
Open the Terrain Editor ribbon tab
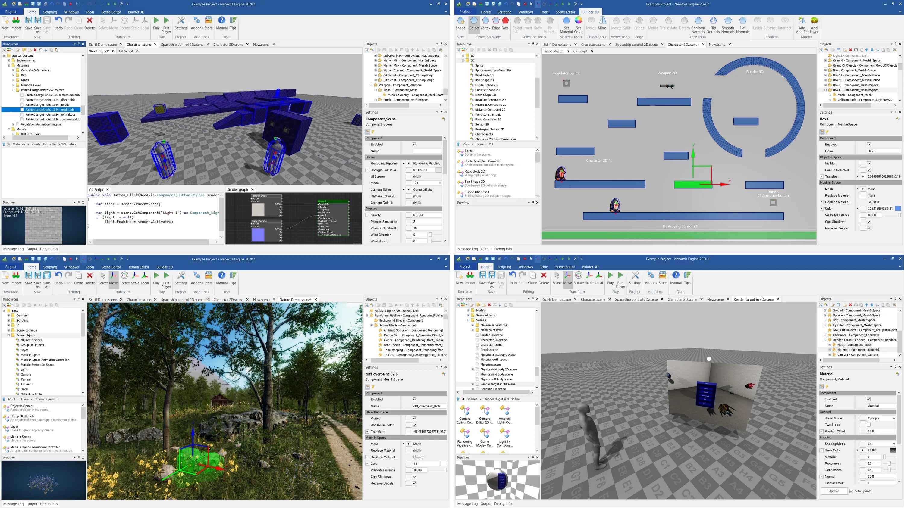138,267
